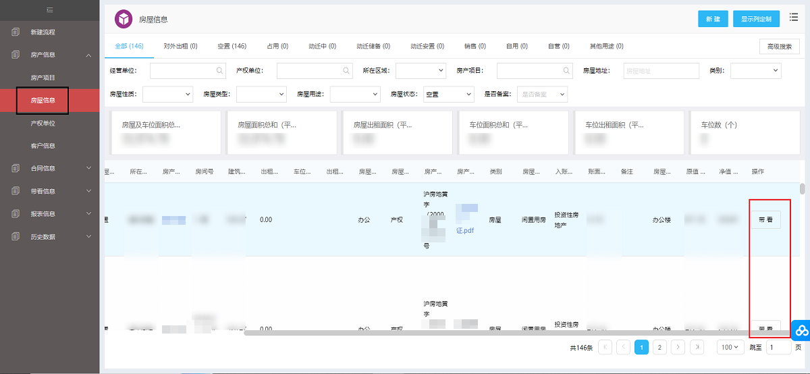Click the search icon in 房产项目 field
This screenshot has height=374, width=810.
pyautogui.click(x=567, y=70)
